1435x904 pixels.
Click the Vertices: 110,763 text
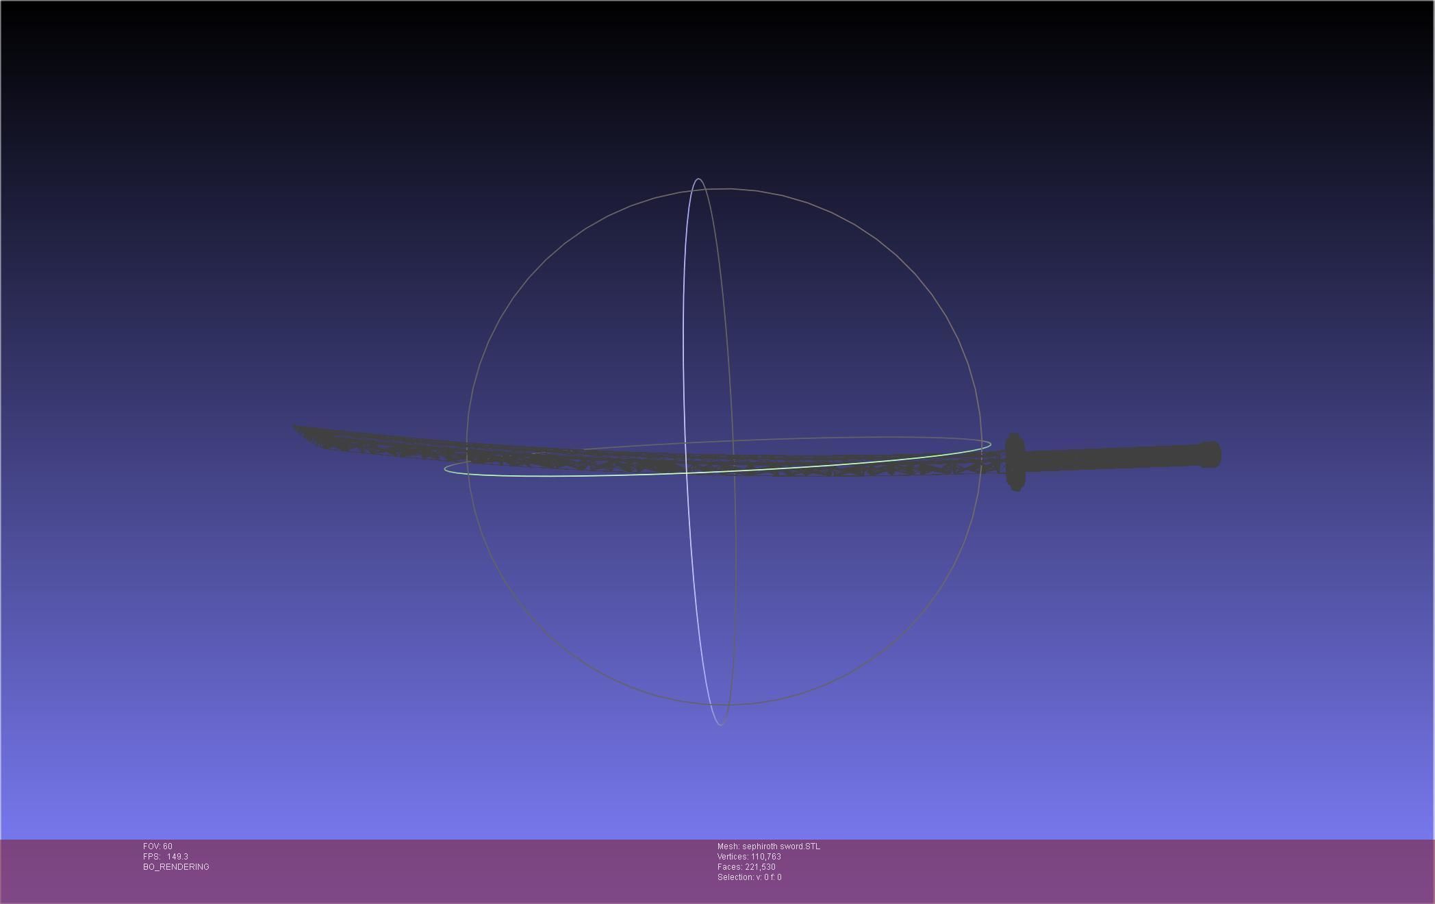[x=749, y=857]
